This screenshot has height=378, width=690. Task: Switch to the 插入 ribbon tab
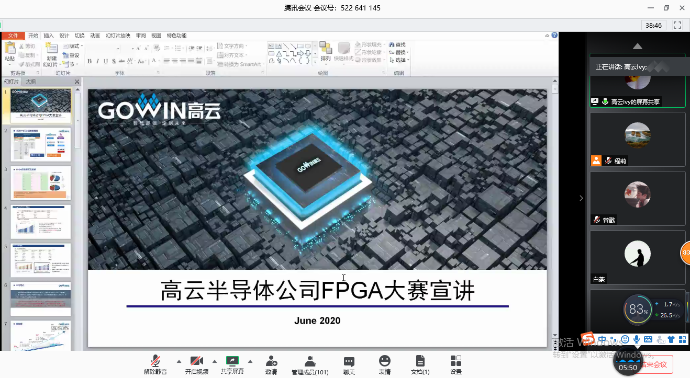coord(49,36)
